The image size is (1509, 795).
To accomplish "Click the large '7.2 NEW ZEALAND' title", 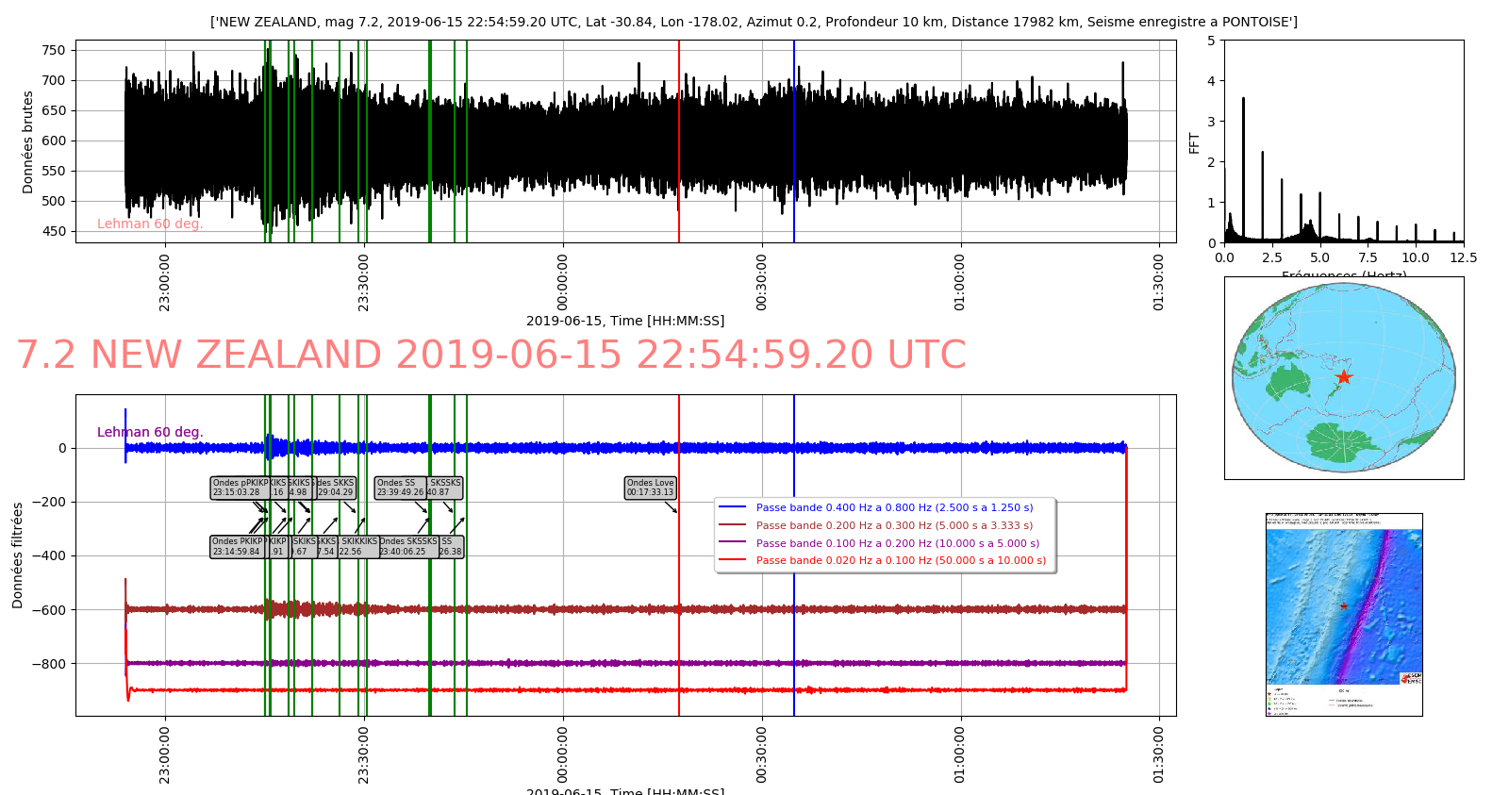I will [x=491, y=356].
